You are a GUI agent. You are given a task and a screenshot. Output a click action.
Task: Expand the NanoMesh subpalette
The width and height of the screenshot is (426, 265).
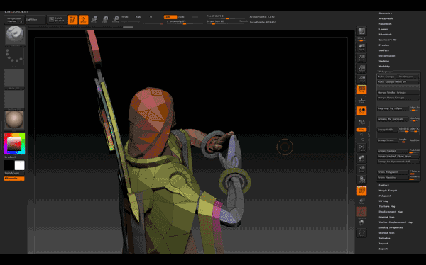[386, 24]
